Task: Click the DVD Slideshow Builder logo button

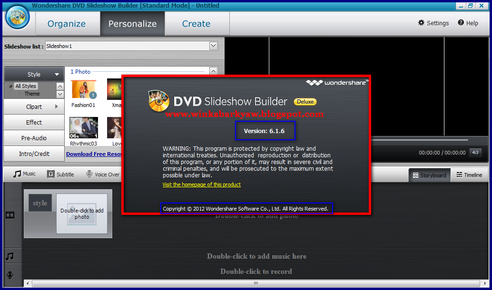Action: [x=18, y=17]
